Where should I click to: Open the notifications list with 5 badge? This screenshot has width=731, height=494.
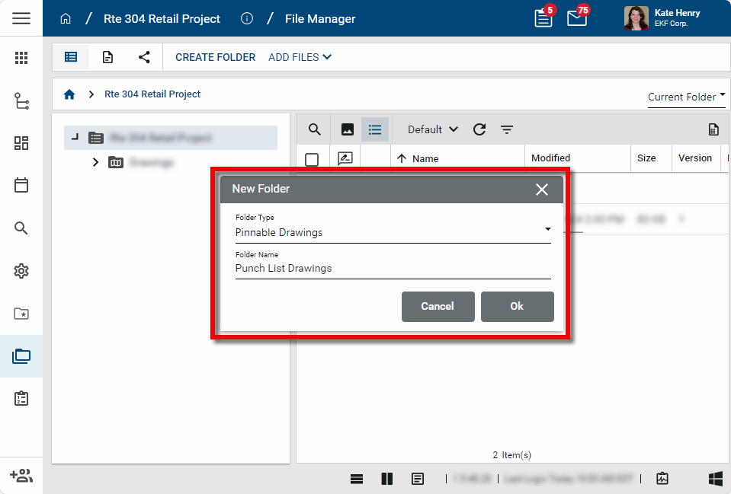point(543,18)
